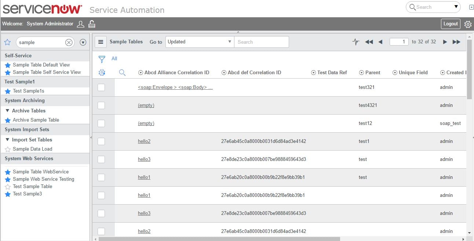Open the System Import Sets application header
The width and height of the screenshot is (474, 241).
tap(45, 130)
